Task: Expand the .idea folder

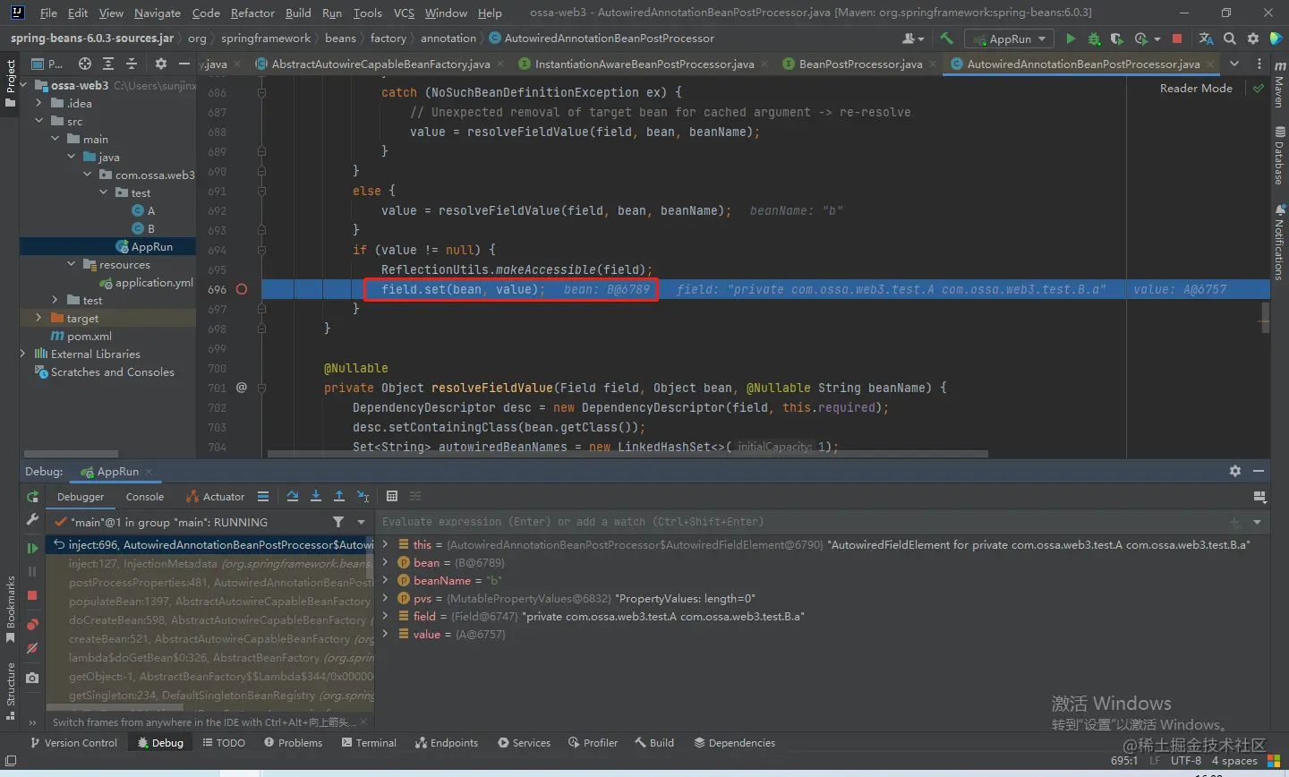Action: pyautogui.click(x=38, y=103)
